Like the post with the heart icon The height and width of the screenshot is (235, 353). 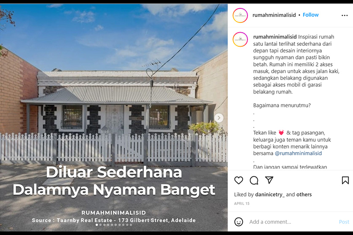[239, 180]
